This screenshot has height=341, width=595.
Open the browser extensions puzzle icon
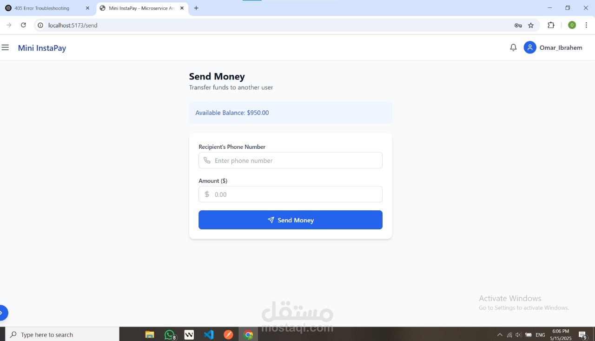[x=551, y=25]
